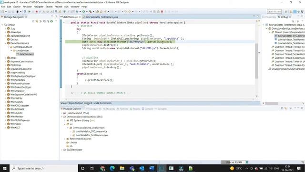Switch to the Variables tab

161,109
